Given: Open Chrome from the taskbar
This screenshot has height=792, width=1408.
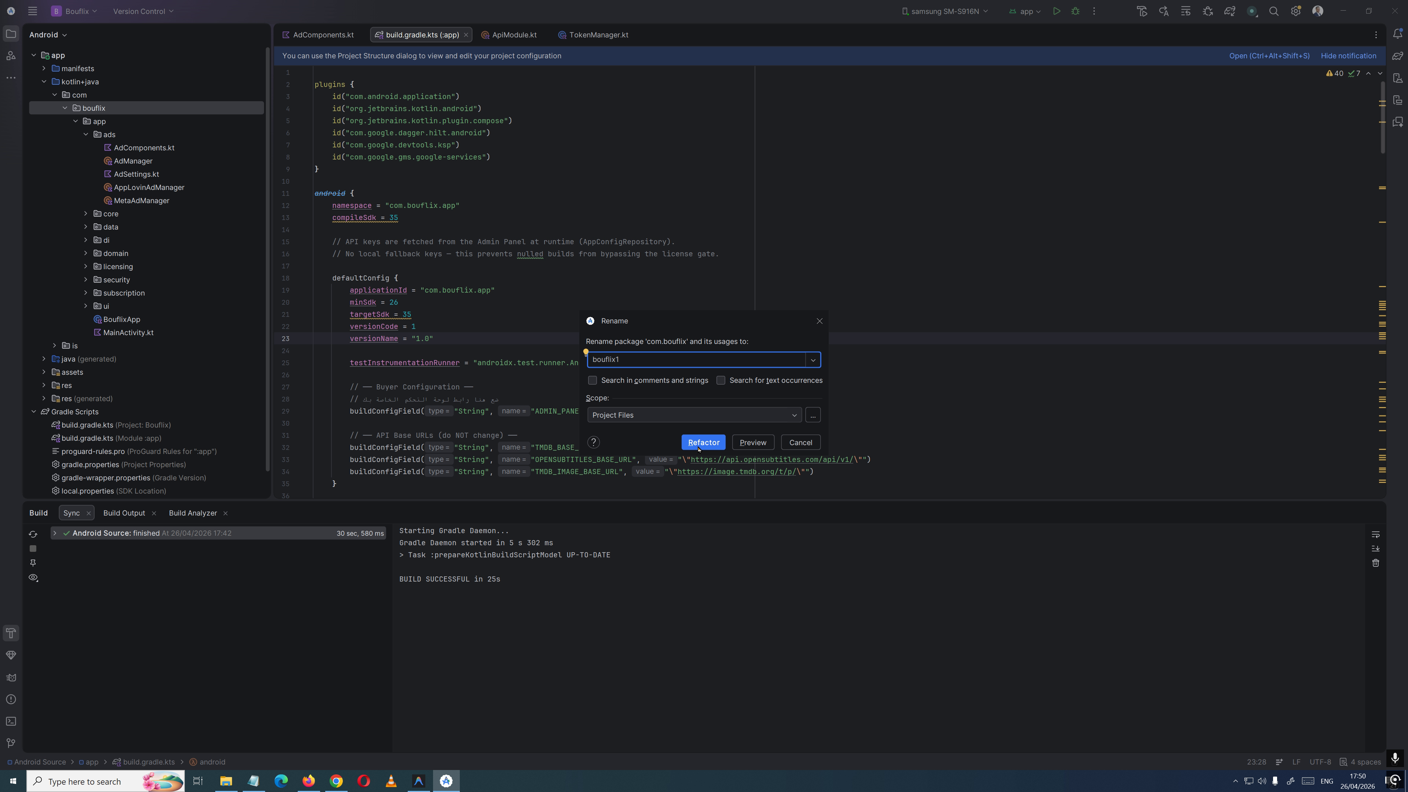Looking at the screenshot, I should click(336, 781).
